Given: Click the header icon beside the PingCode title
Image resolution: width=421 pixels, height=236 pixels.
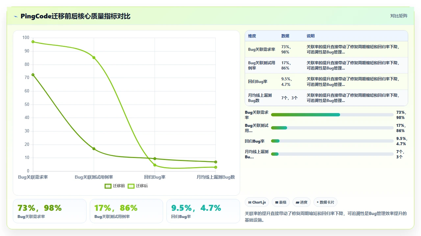Looking at the screenshot, I should tap(16, 16).
